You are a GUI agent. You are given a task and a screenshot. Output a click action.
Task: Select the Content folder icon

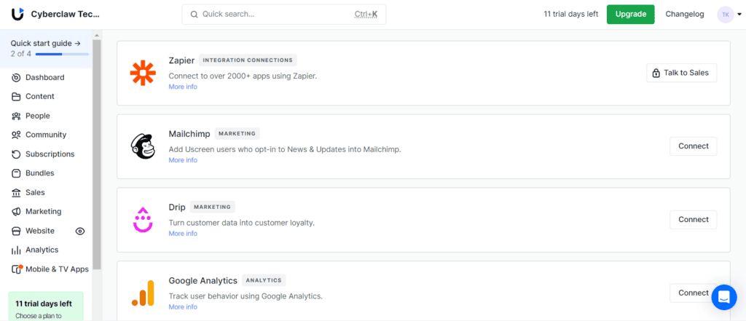click(x=16, y=97)
